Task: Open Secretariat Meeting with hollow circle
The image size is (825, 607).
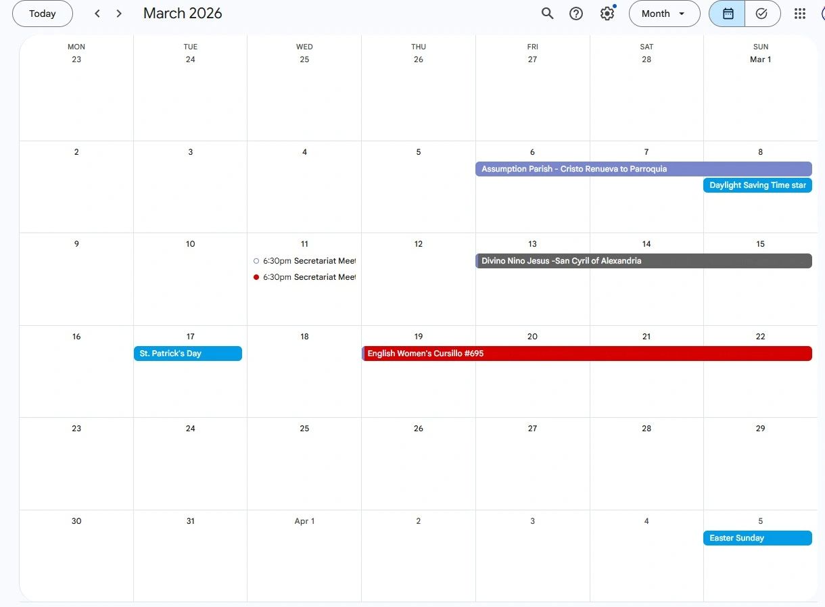Action: (x=304, y=261)
